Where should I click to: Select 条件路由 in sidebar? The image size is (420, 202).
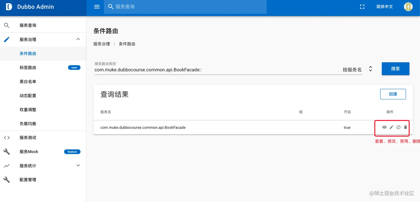(x=43, y=54)
